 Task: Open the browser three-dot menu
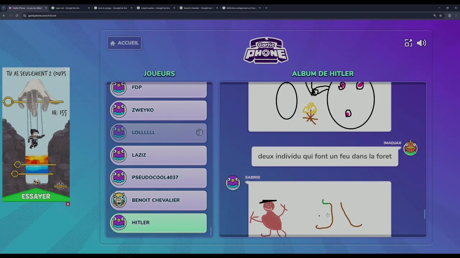pos(456,15)
